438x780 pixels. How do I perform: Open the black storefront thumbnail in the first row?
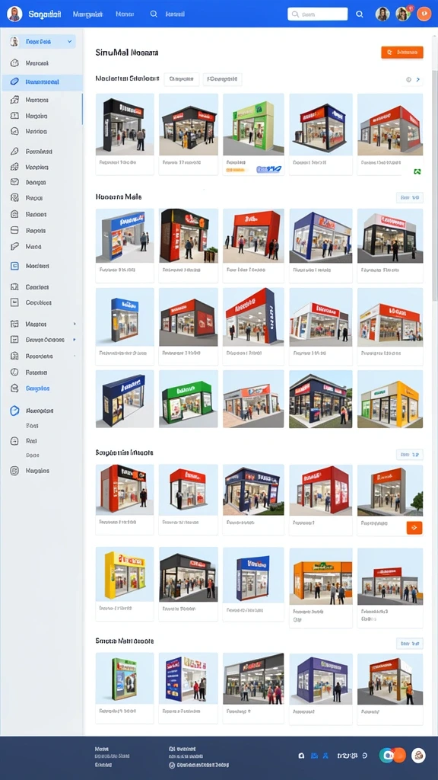click(x=124, y=124)
